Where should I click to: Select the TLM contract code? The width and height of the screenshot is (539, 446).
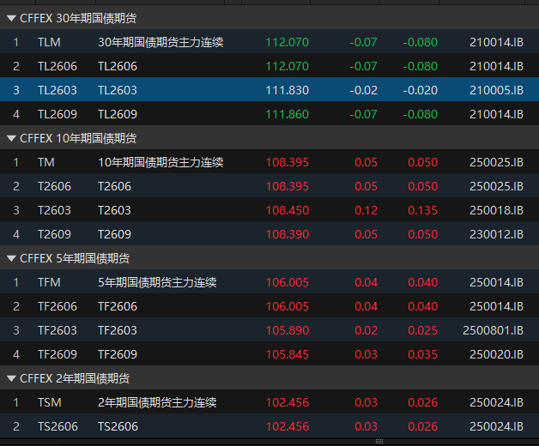click(x=49, y=42)
